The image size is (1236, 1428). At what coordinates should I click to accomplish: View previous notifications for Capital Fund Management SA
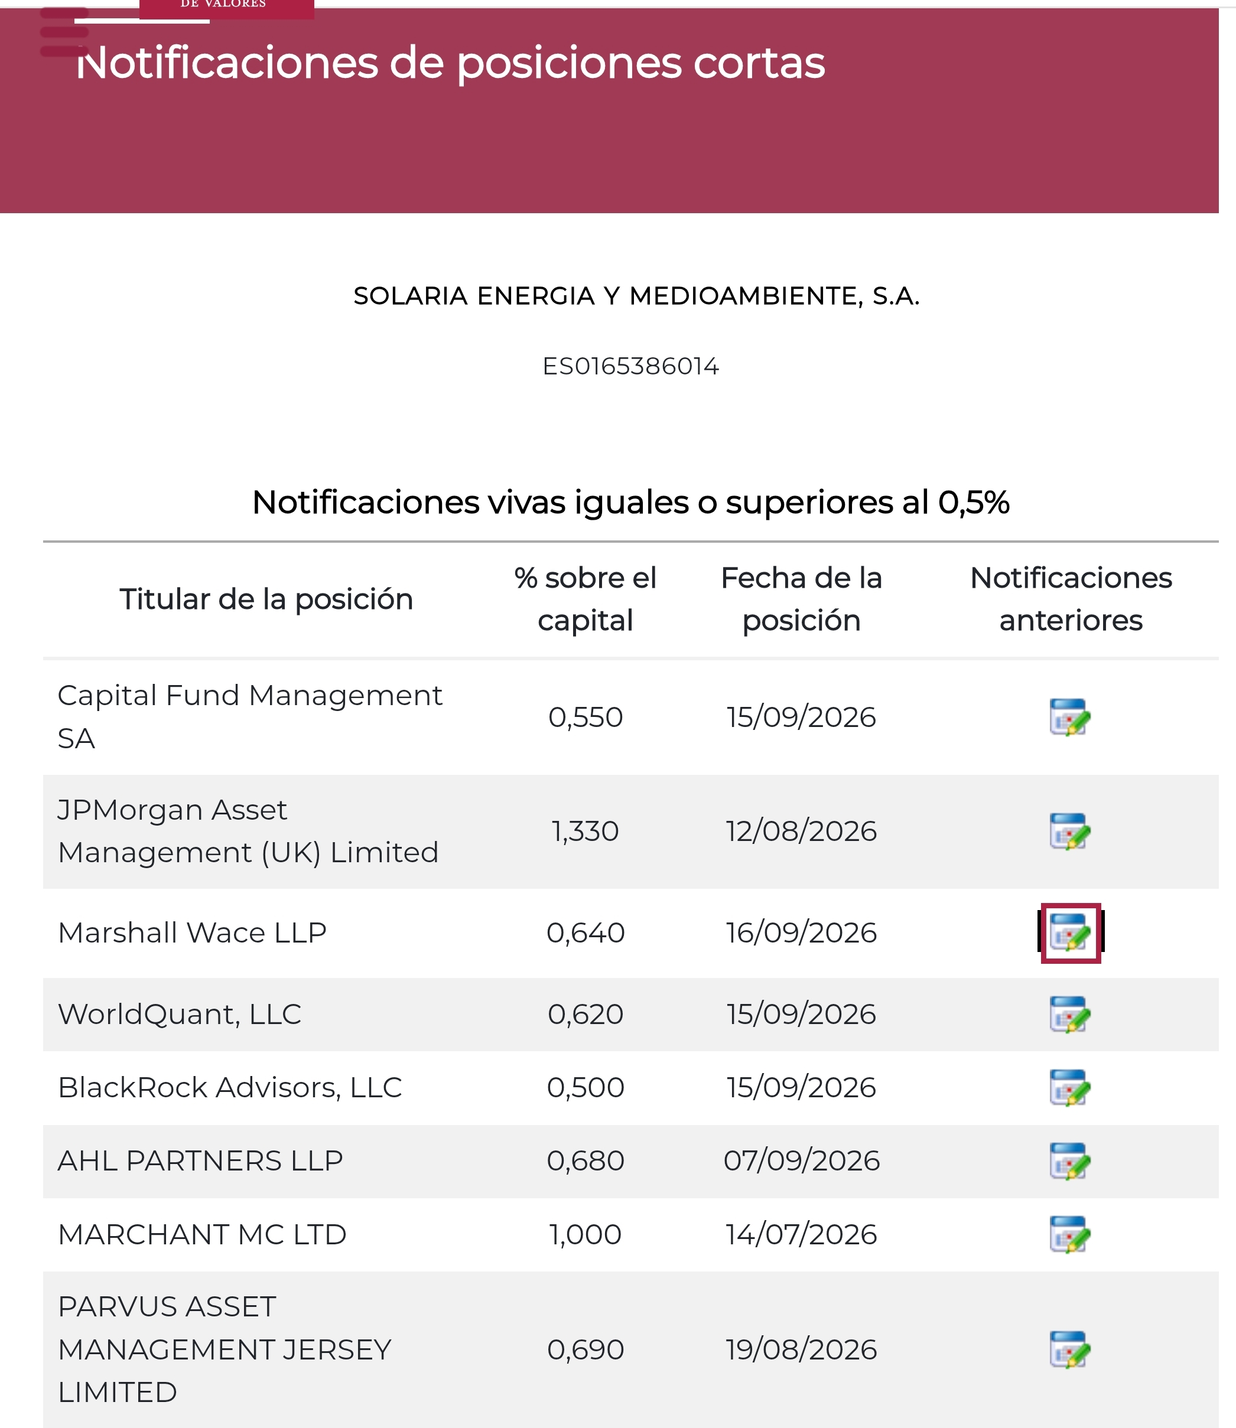pos(1070,717)
